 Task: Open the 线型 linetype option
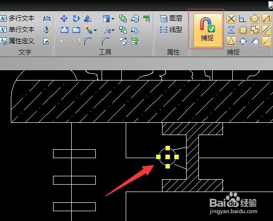coord(171,30)
